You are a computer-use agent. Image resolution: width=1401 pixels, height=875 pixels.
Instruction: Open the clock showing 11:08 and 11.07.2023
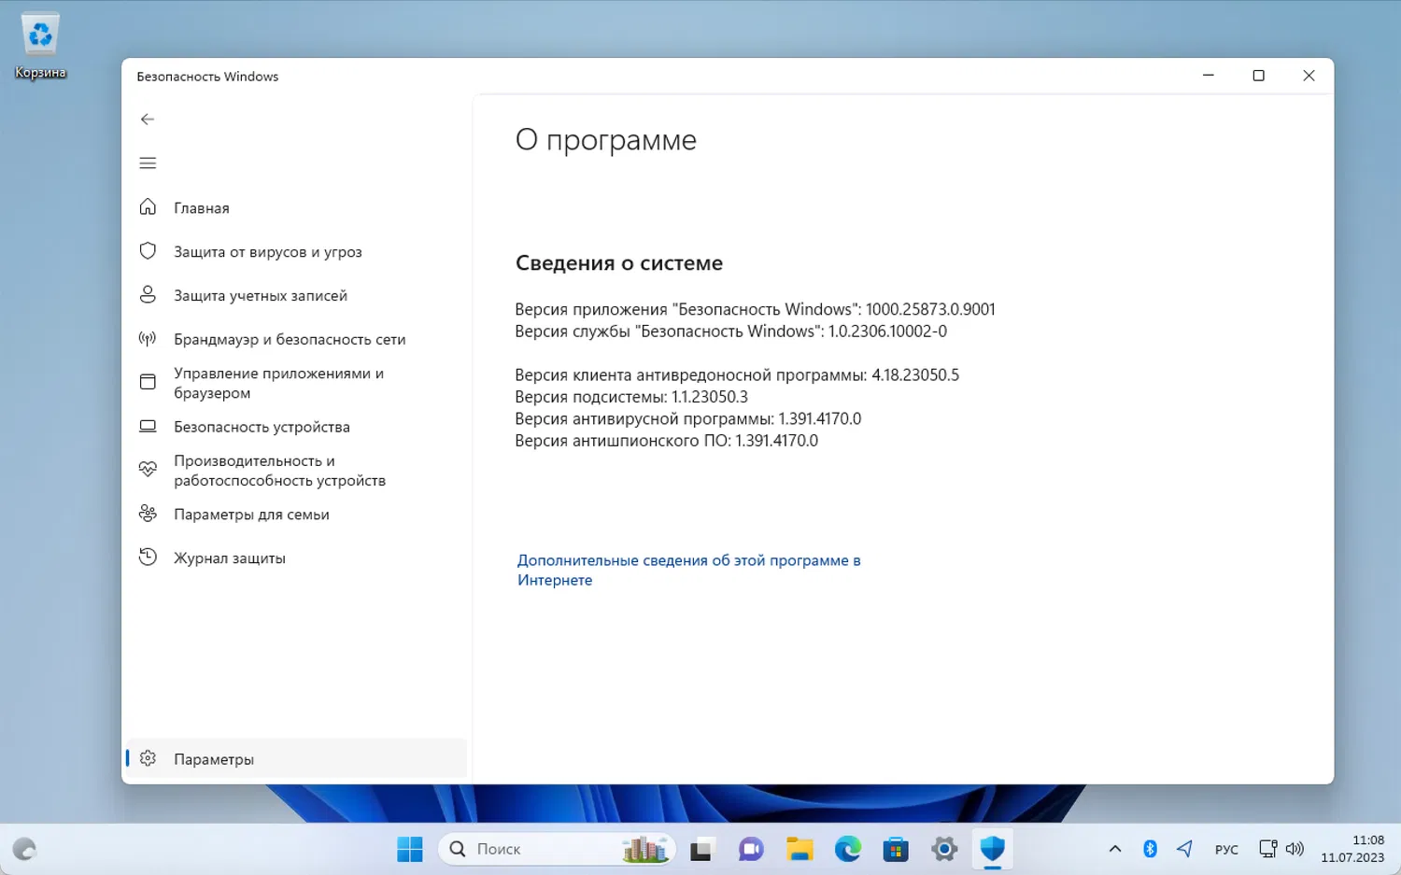(x=1352, y=849)
